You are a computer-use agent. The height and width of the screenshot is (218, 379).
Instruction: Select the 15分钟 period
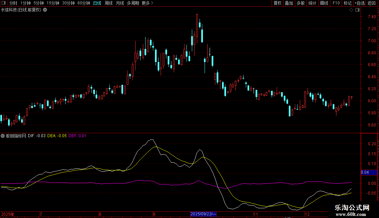coord(53,3)
